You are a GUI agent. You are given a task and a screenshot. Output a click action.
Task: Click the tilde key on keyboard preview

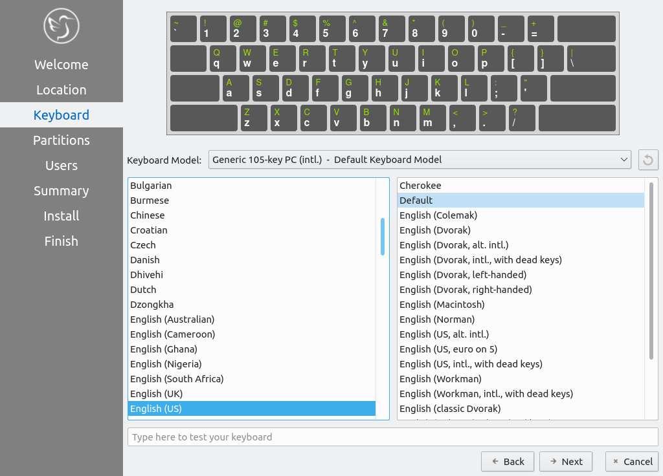[183, 28]
